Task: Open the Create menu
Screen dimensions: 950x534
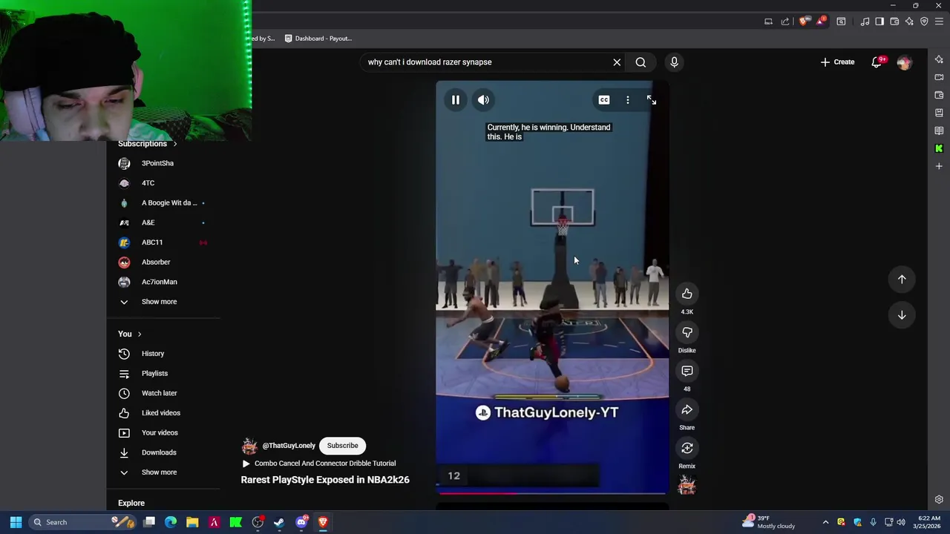Action: 837,62
